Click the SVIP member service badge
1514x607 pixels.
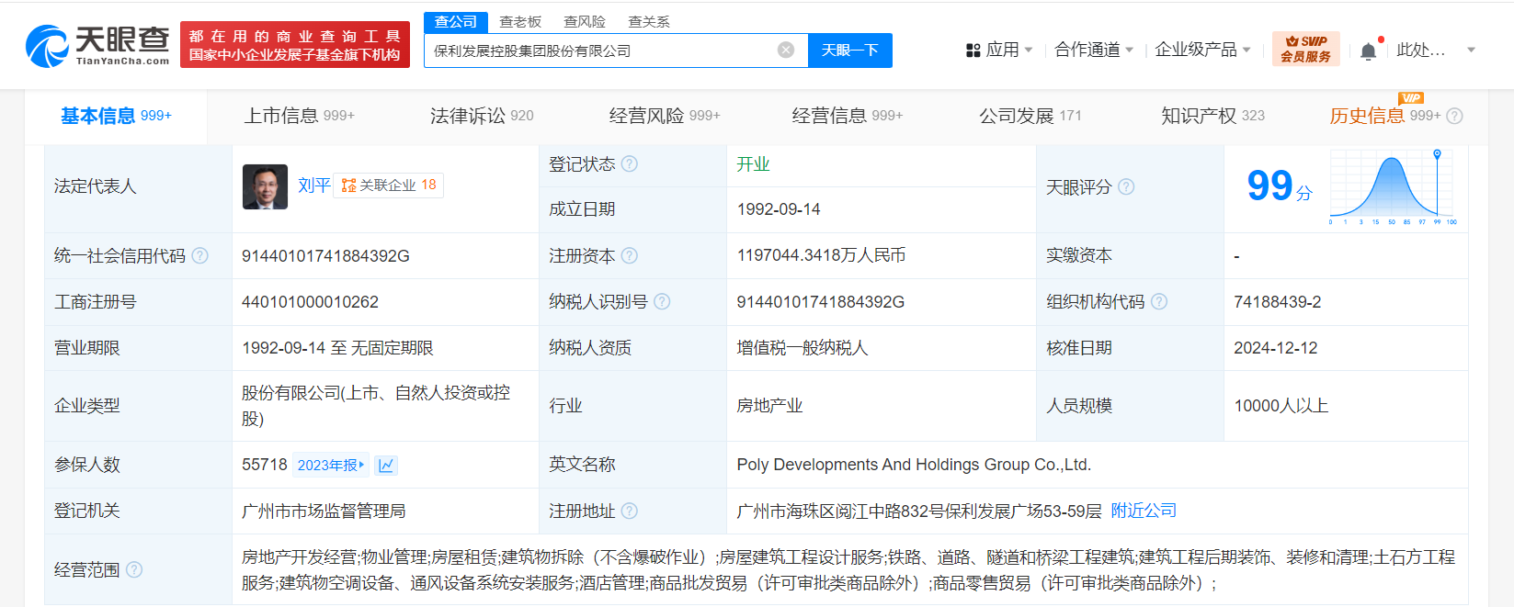[1305, 50]
